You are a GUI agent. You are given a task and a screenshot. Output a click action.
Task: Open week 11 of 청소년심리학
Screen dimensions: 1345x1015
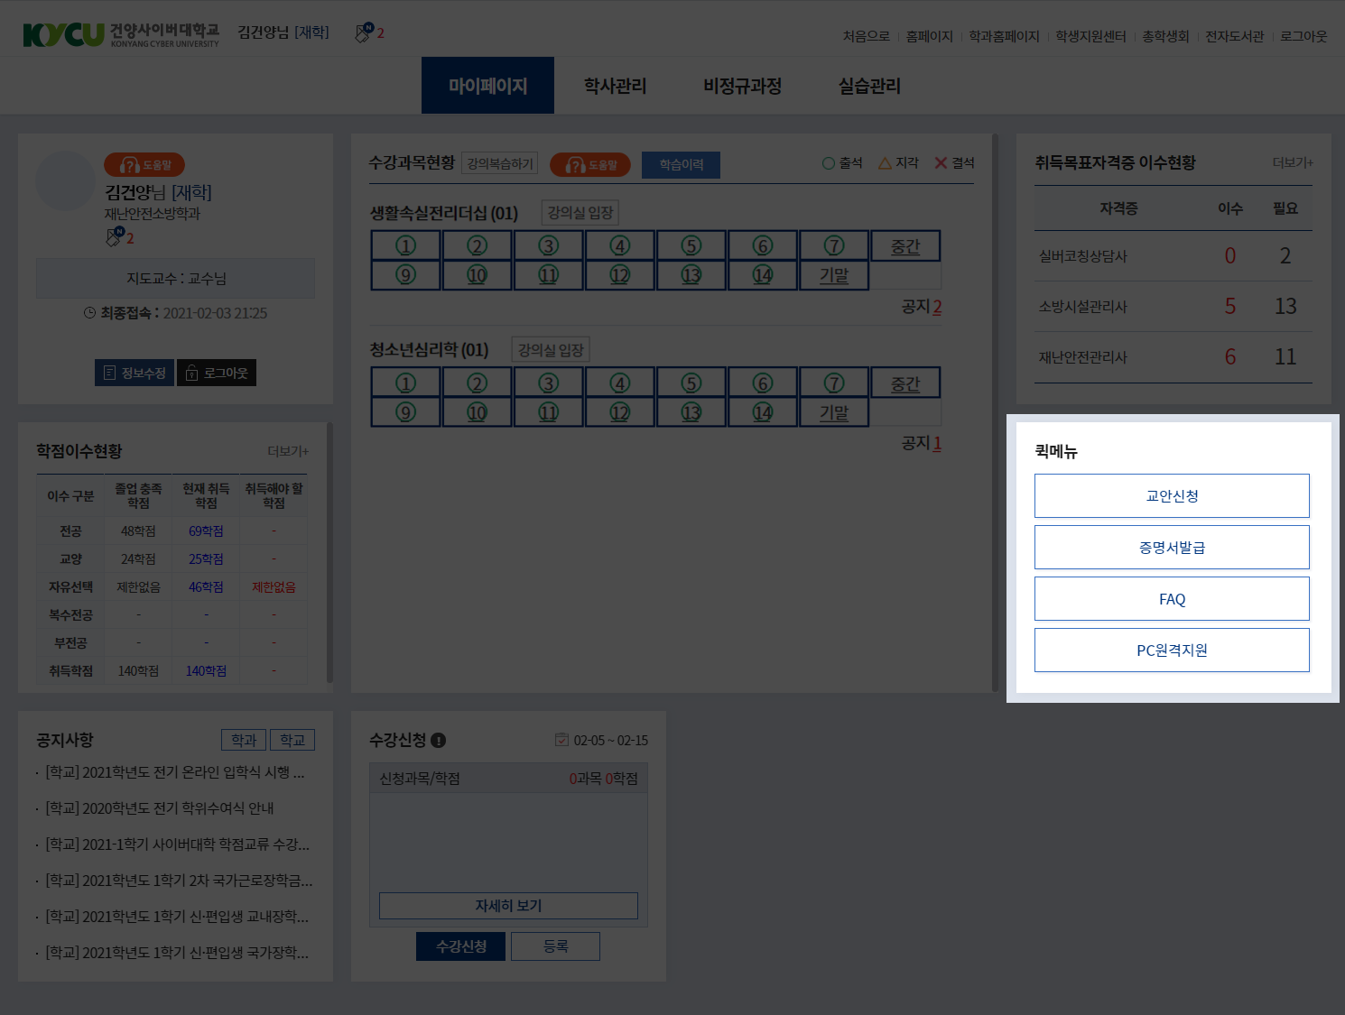(549, 411)
